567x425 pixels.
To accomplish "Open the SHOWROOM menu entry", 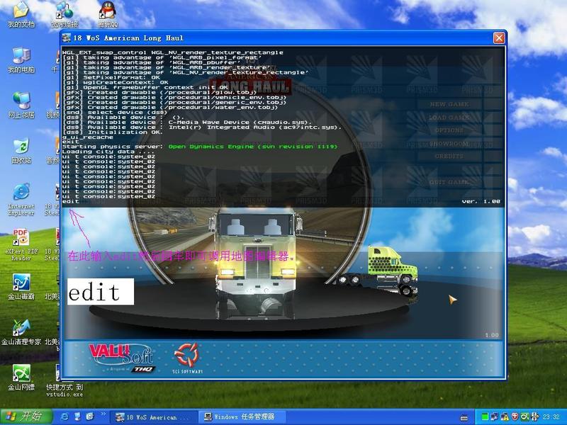I will 449,144.
